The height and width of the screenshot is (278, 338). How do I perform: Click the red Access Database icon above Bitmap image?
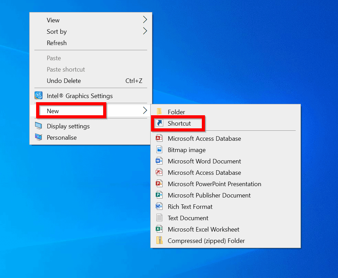coord(159,138)
